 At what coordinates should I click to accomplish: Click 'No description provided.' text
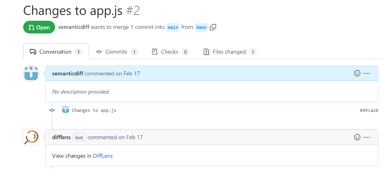[x=81, y=92]
